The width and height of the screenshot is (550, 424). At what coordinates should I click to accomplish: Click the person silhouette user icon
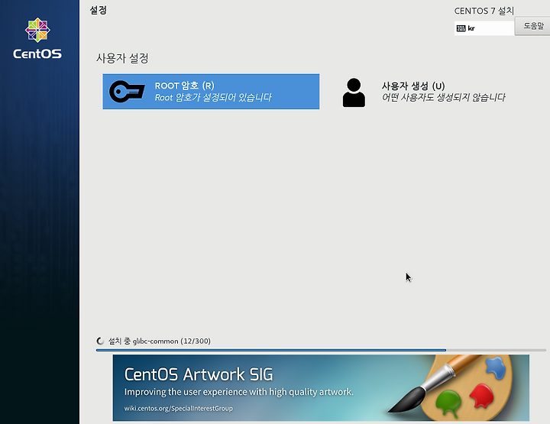coord(354,92)
